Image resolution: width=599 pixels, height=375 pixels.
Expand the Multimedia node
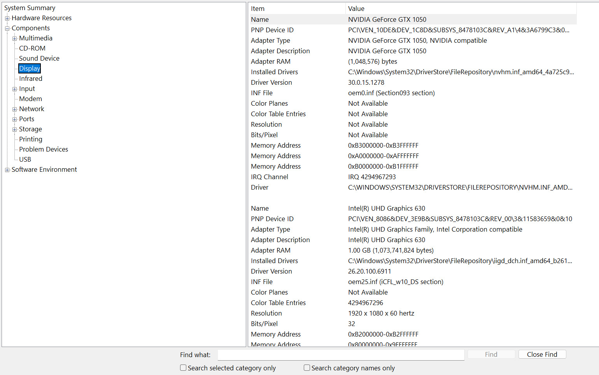tap(14, 38)
